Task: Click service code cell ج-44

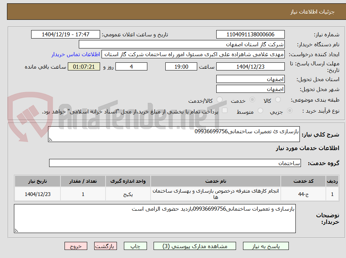Action: pos(303,194)
